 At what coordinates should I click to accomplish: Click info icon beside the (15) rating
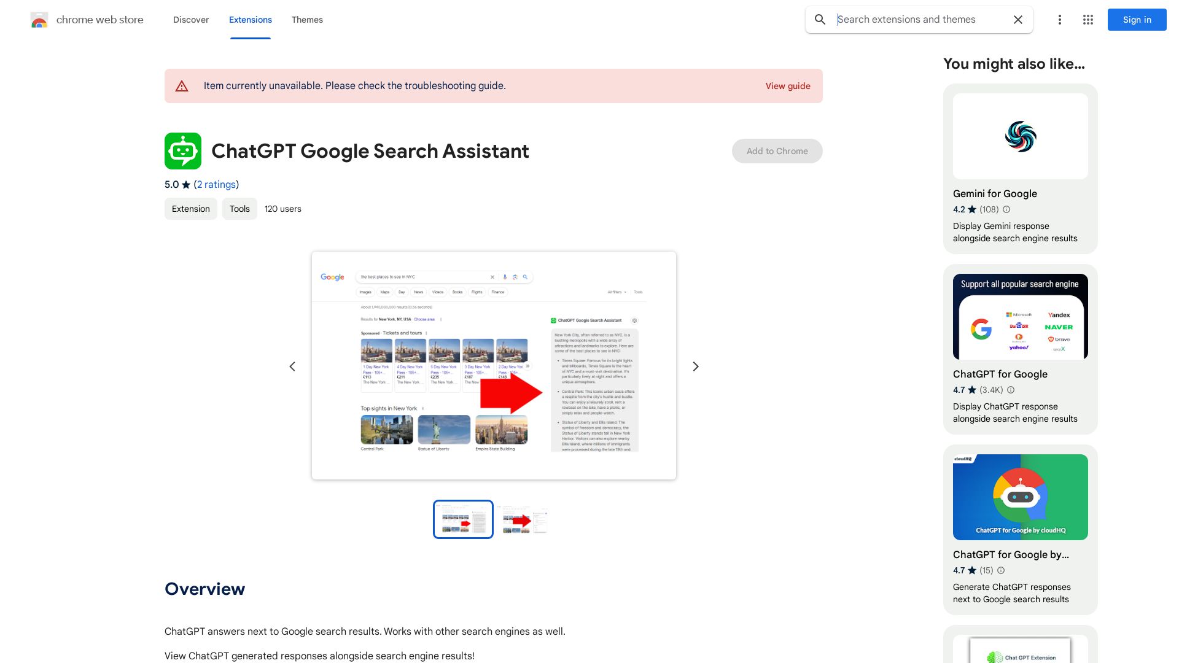pos(1001,570)
